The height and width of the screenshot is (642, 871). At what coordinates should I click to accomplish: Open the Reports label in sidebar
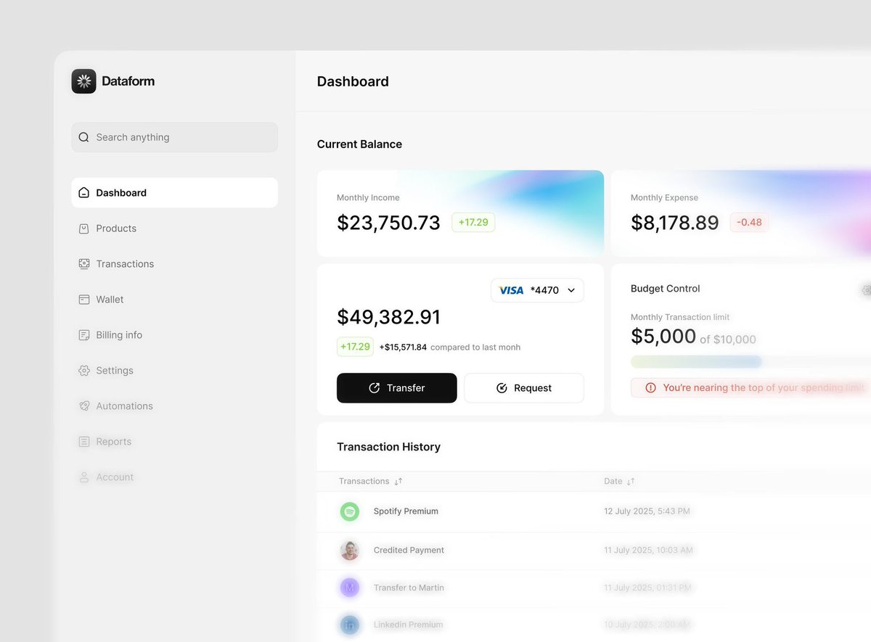(114, 442)
